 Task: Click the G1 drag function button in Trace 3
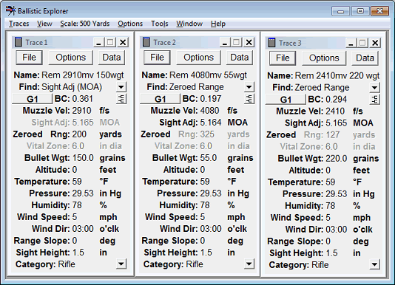pos(286,100)
